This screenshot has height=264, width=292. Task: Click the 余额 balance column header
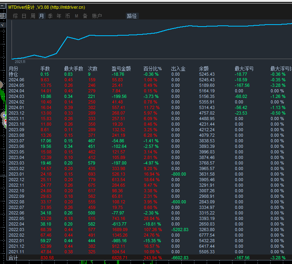point(204,69)
